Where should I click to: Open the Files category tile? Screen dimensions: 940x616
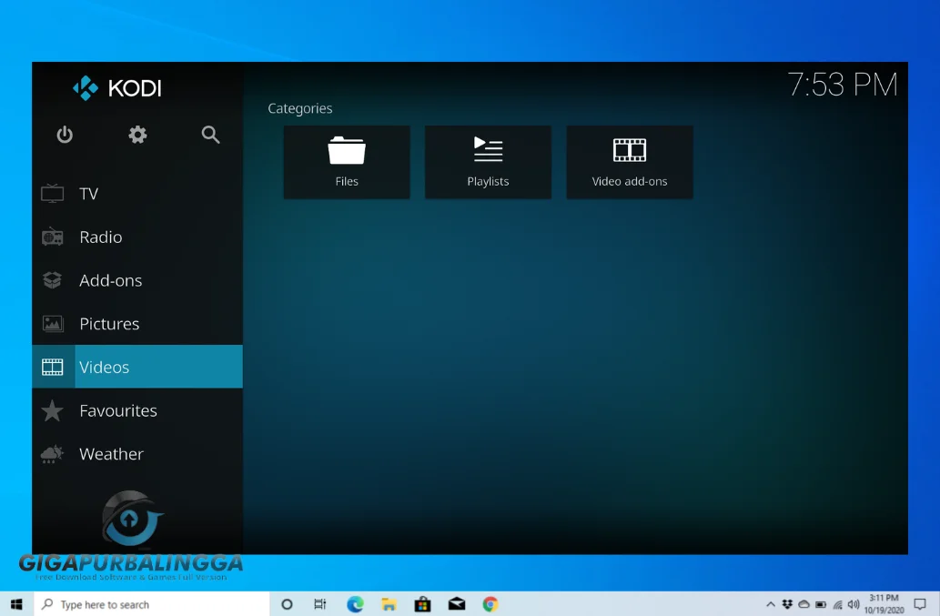click(x=347, y=162)
